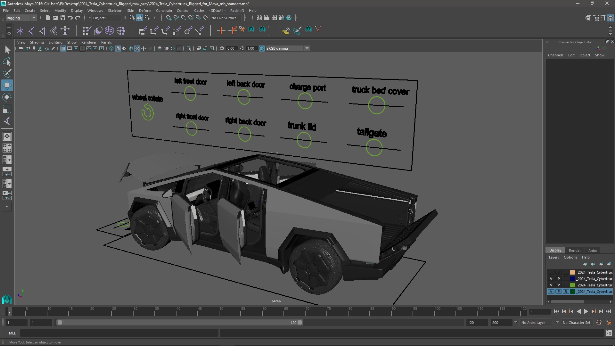Go to the start of playback range
The width and height of the screenshot is (615, 346).
pos(556,311)
